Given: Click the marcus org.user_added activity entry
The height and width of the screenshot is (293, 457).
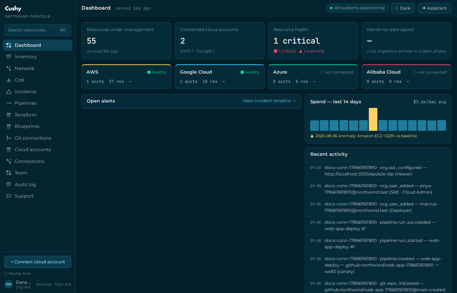Looking at the screenshot, I should tap(378, 207).
